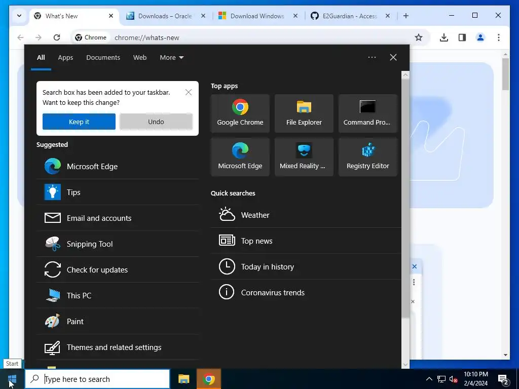Open Microsoft Edge tile in Top apps
Viewport: 519px width, 389px height.
pyautogui.click(x=240, y=157)
